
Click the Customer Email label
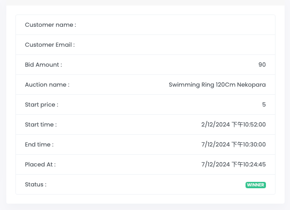click(50, 45)
